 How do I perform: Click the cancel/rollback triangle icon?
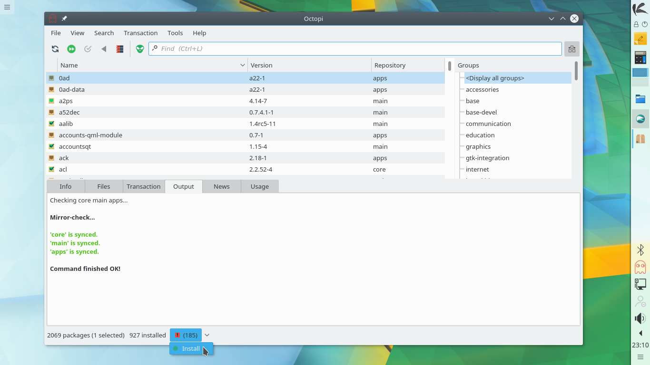(104, 49)
